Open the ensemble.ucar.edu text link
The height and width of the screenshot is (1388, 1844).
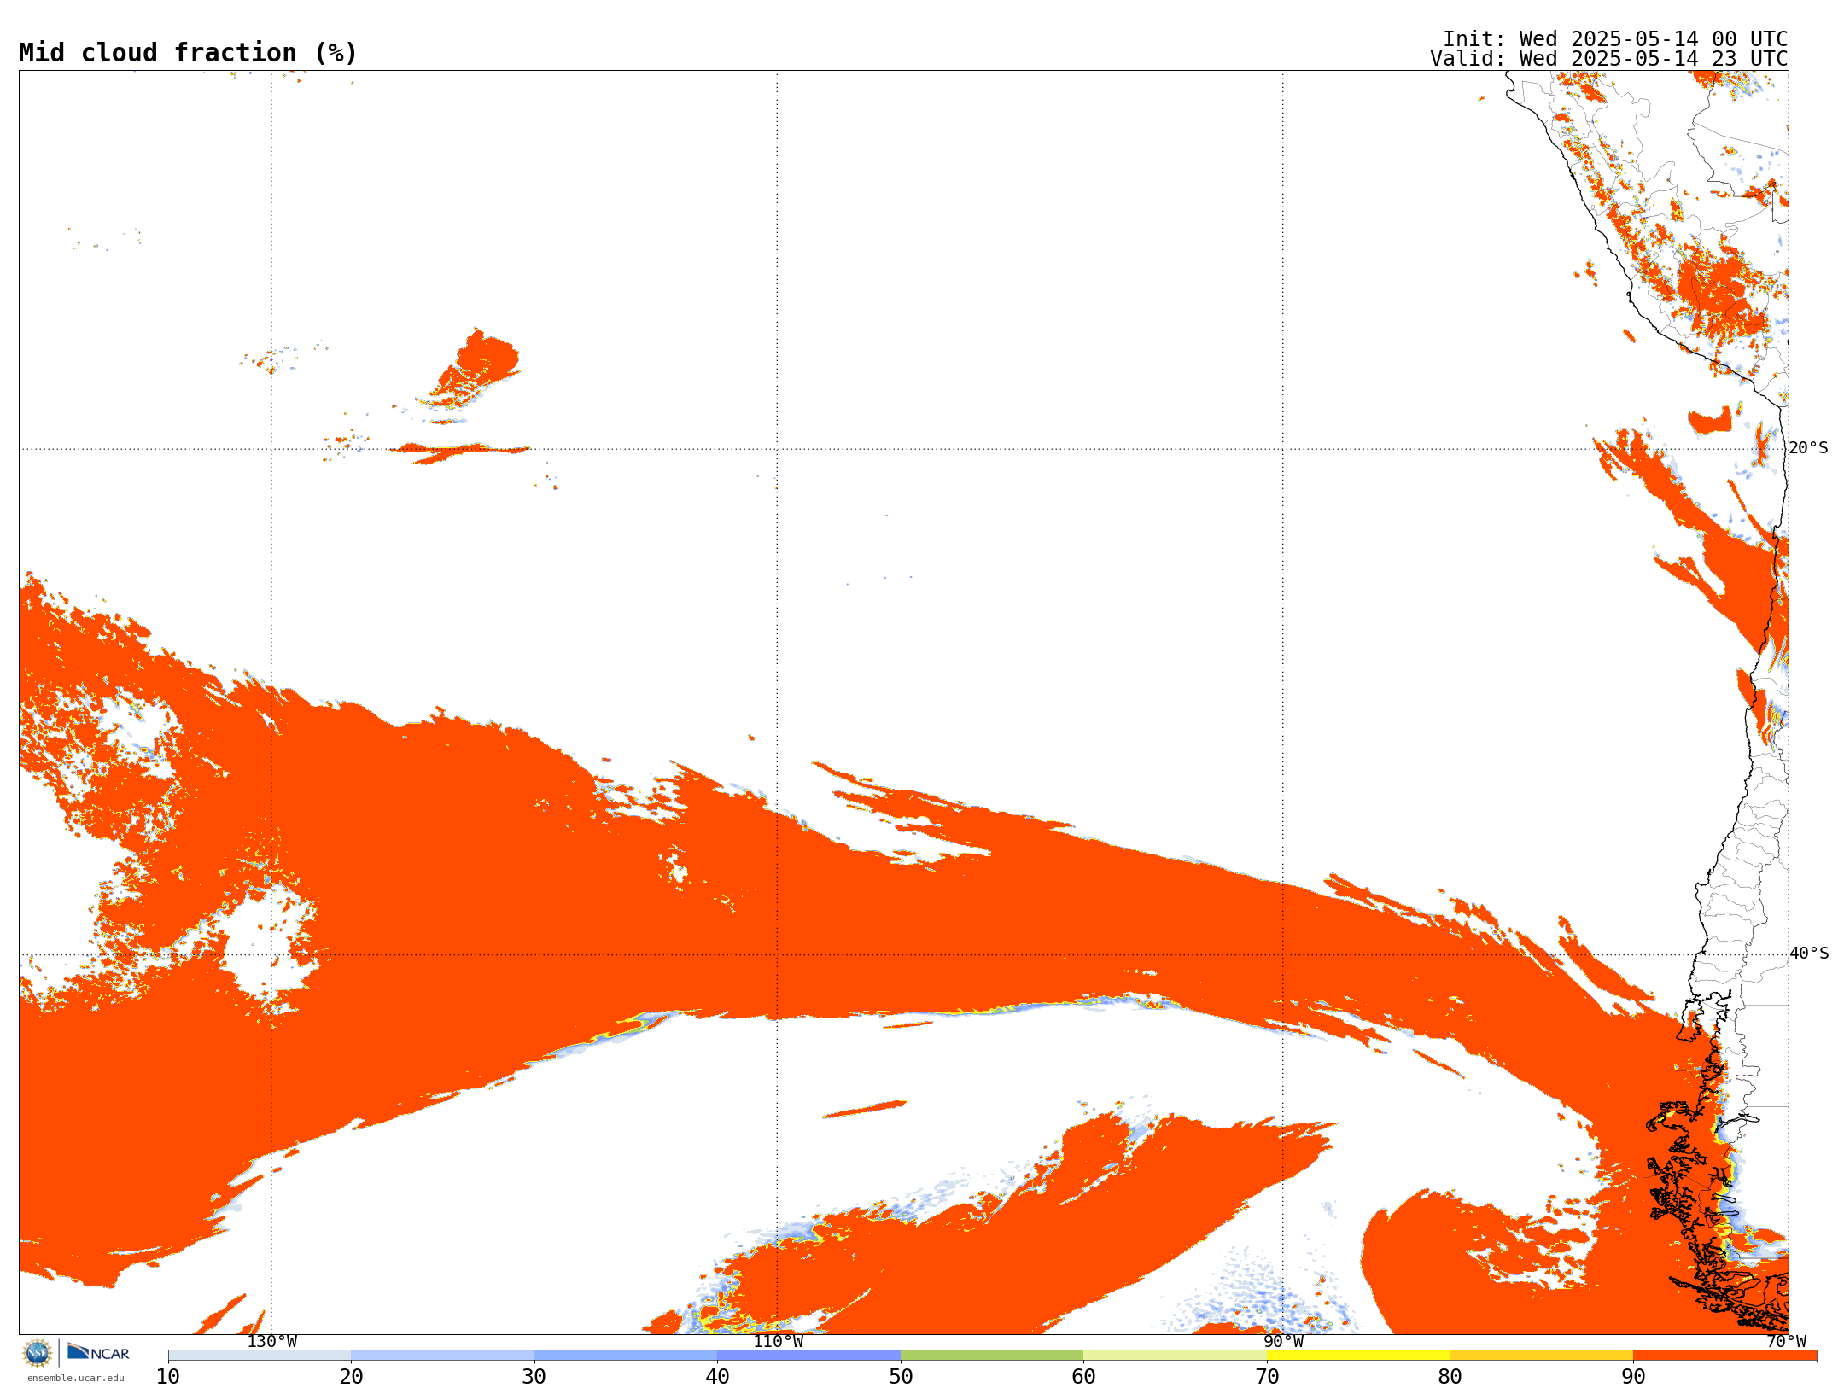(x=75, y=1378)
